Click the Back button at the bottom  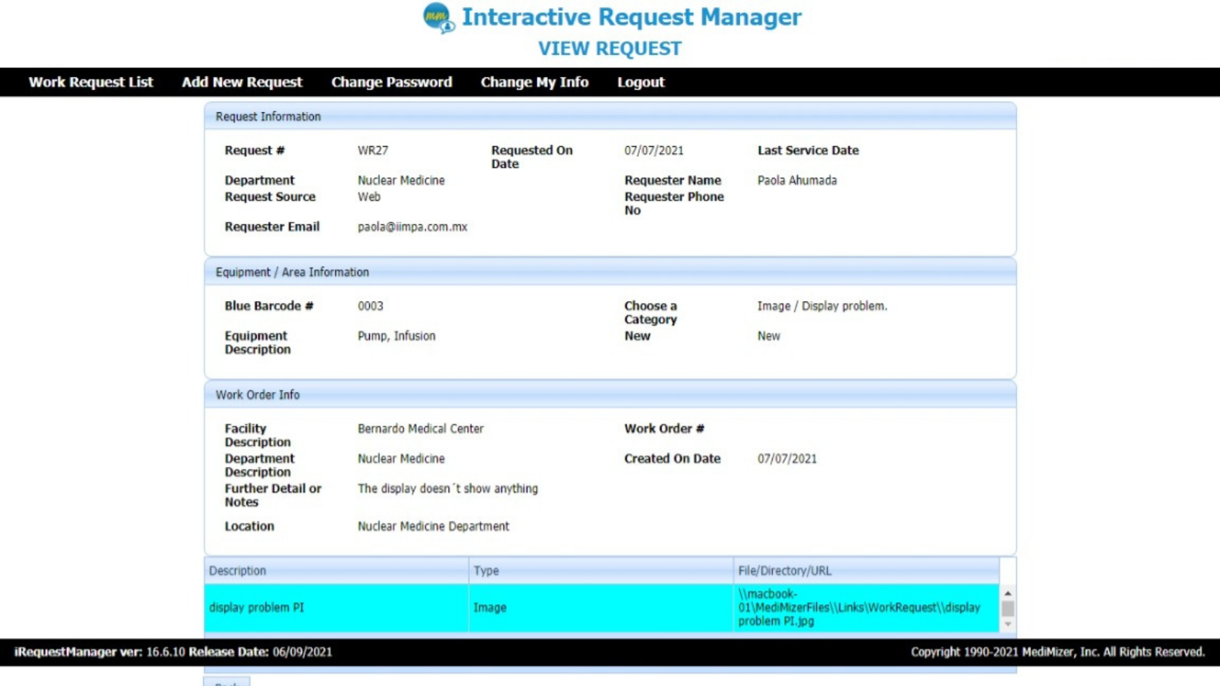227,682
